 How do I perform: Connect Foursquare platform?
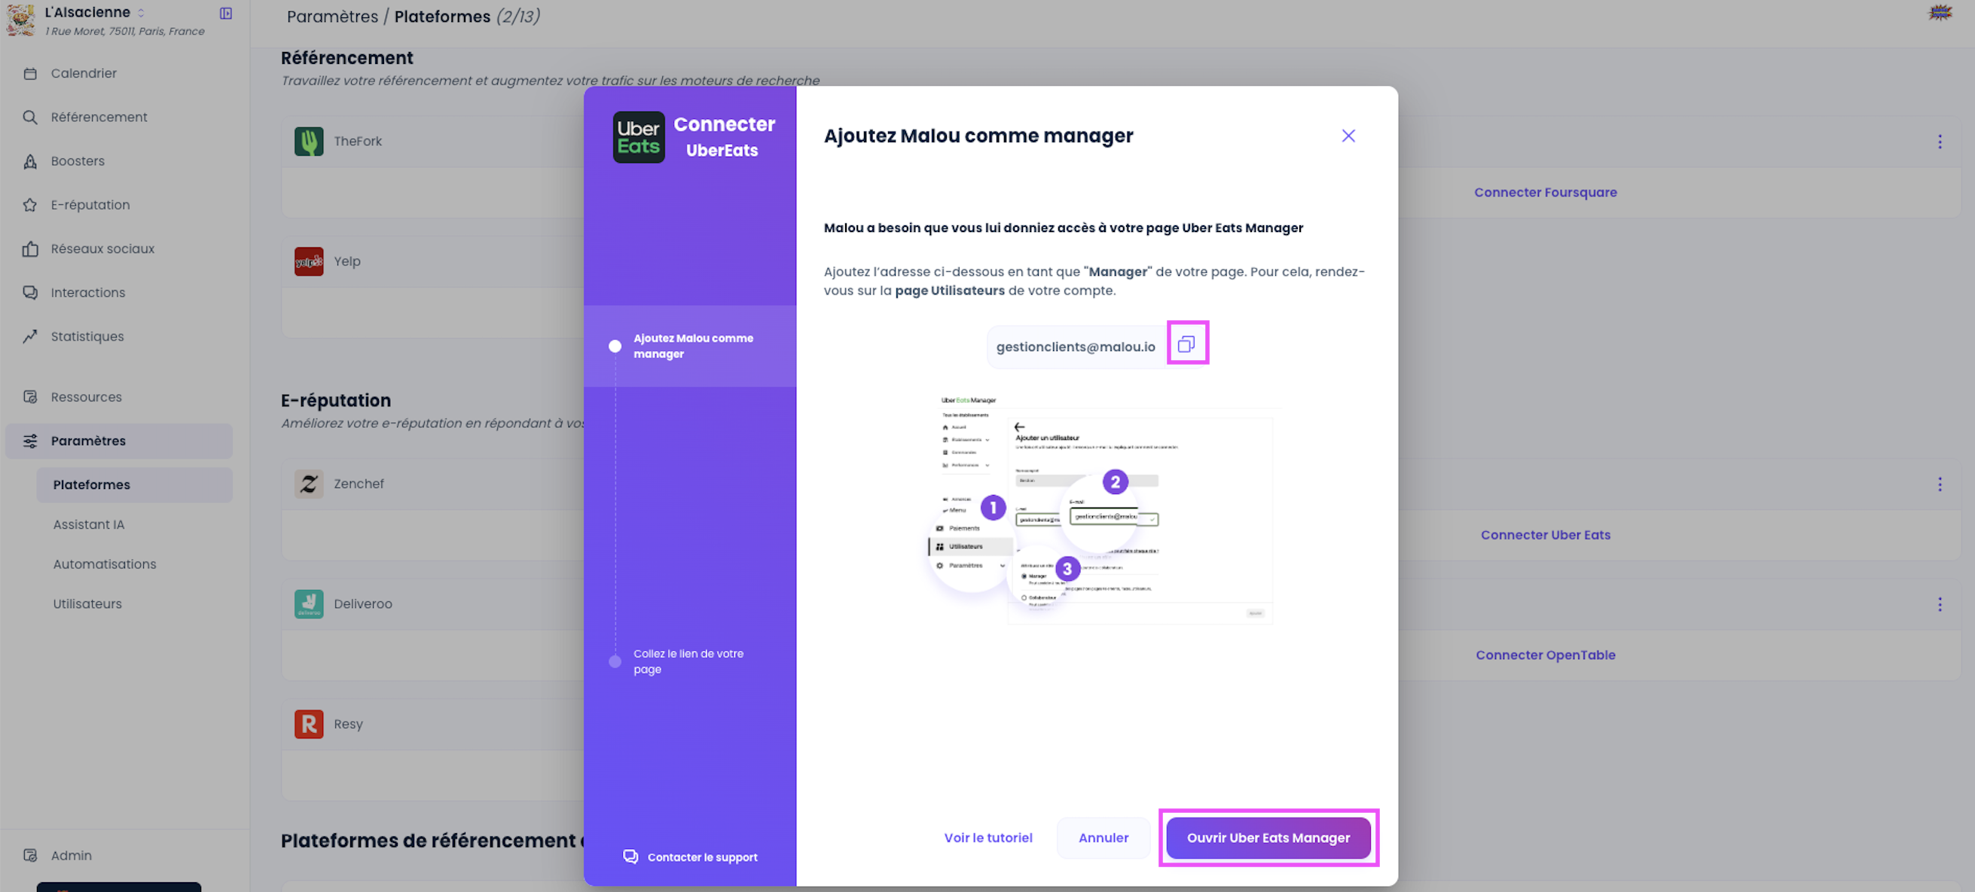(x=1545, y=192)
